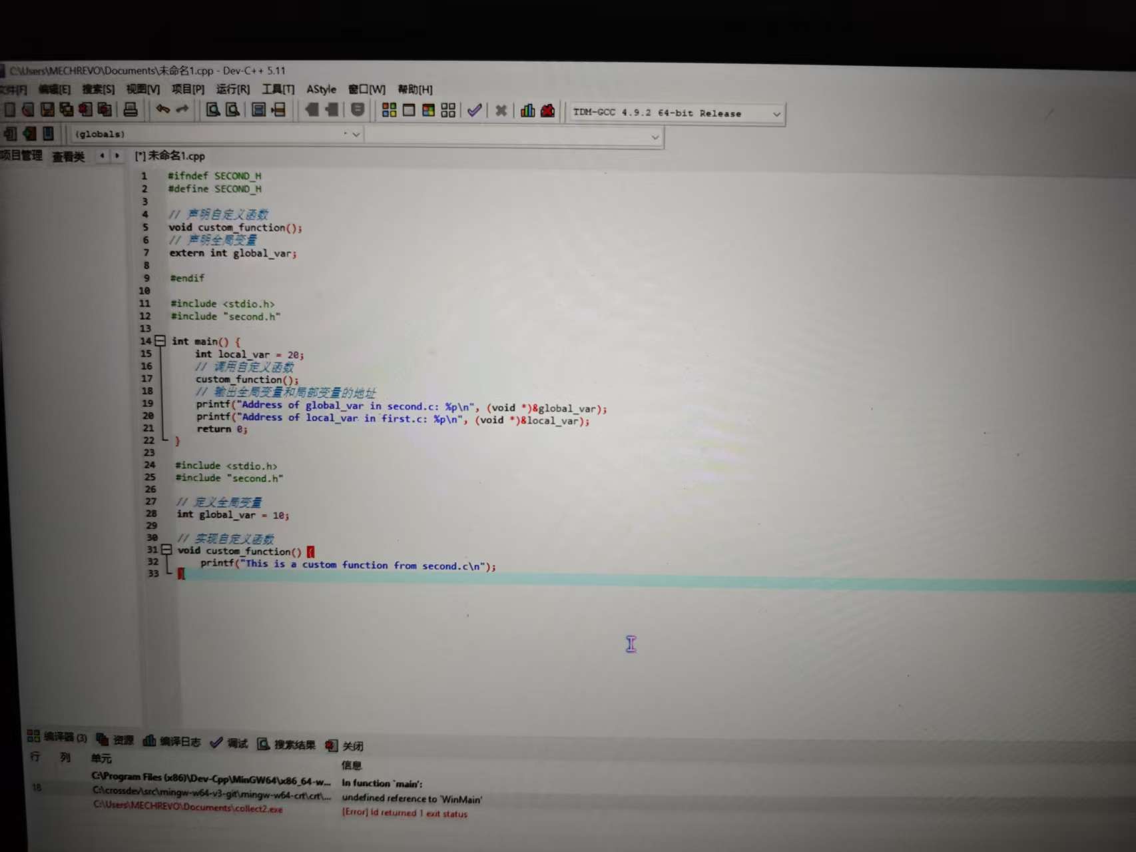Open the 资源 bottom tab
1136x852 pixels.
[x=115, y=739]
